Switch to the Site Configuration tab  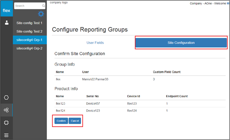tap(181, 43)
